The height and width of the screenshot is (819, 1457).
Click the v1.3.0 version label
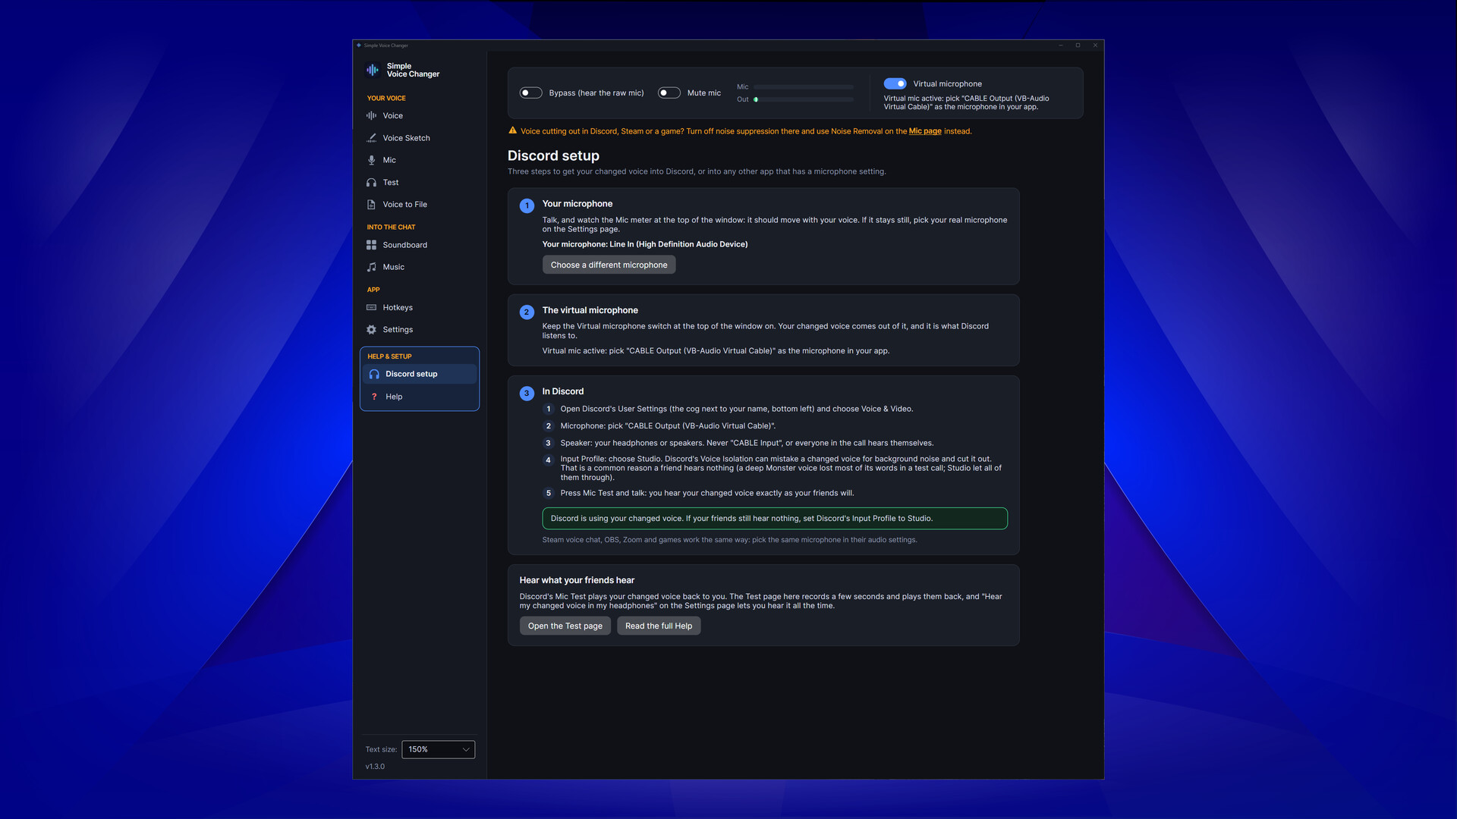tap(375, 767)
